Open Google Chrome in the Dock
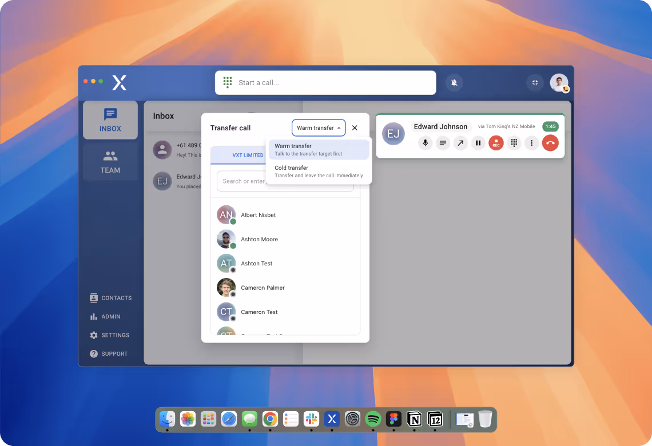Image resolution: width=652 pixels, height=446 pixels. click(271, 419)
